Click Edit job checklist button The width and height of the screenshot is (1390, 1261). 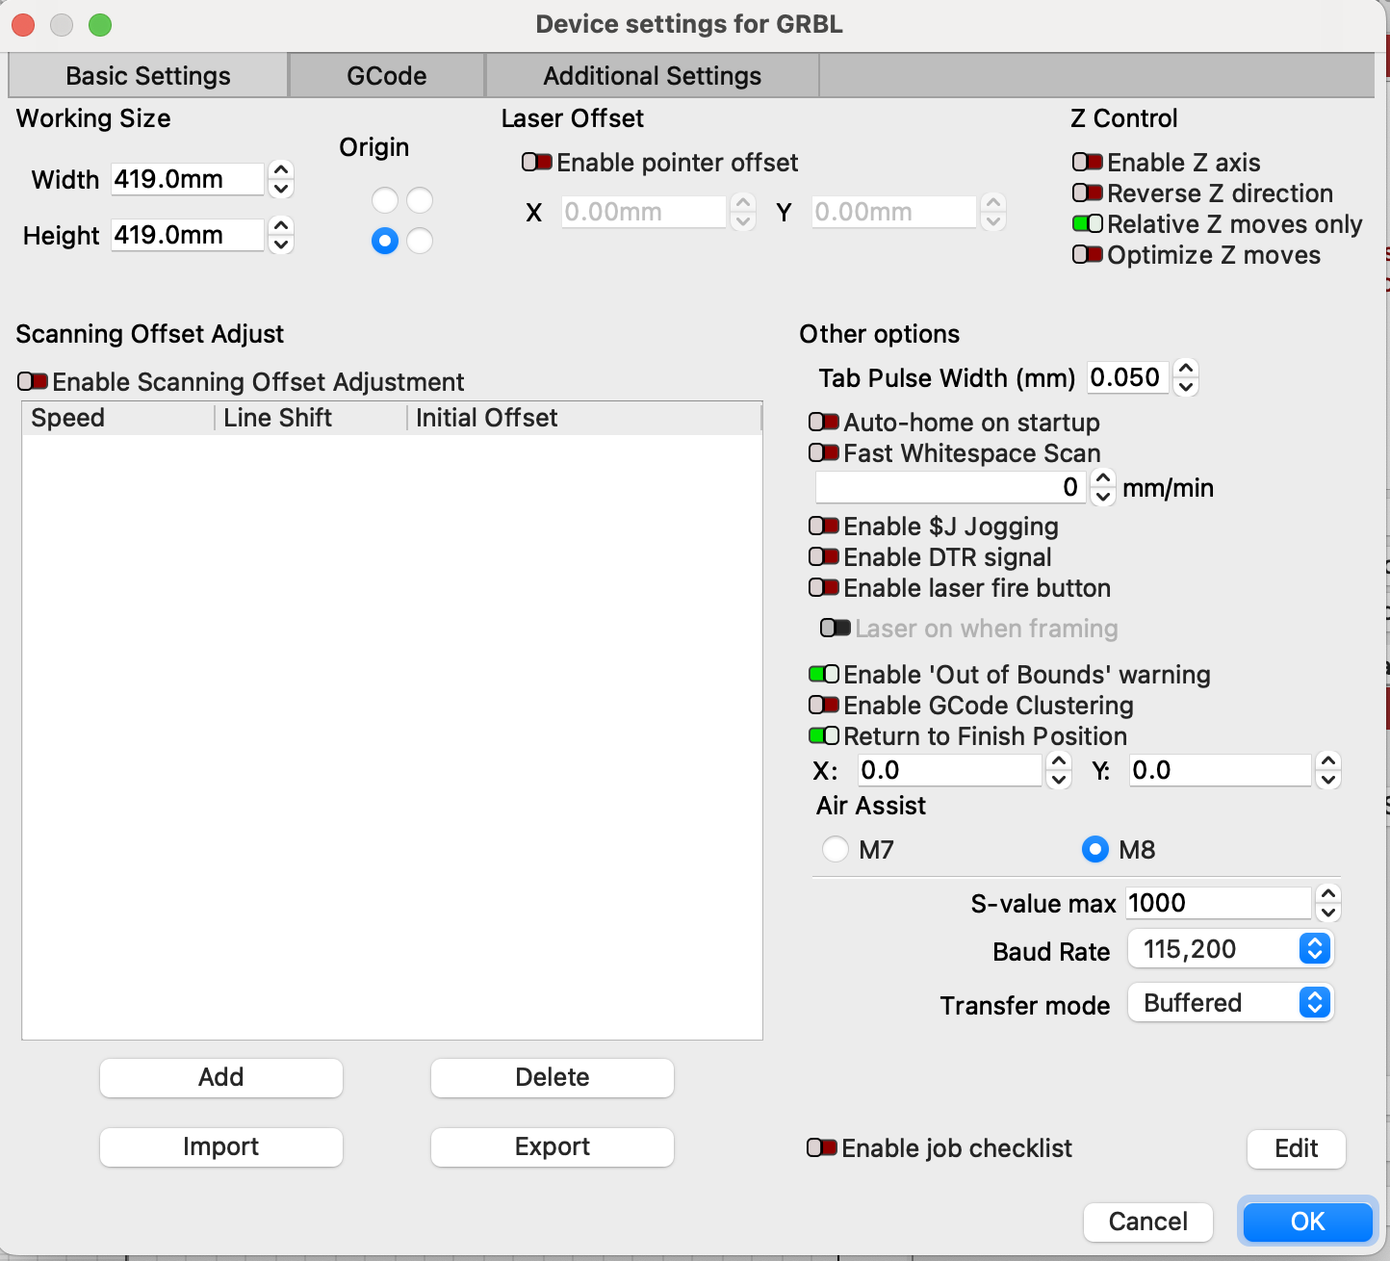pos(1297,1148)
